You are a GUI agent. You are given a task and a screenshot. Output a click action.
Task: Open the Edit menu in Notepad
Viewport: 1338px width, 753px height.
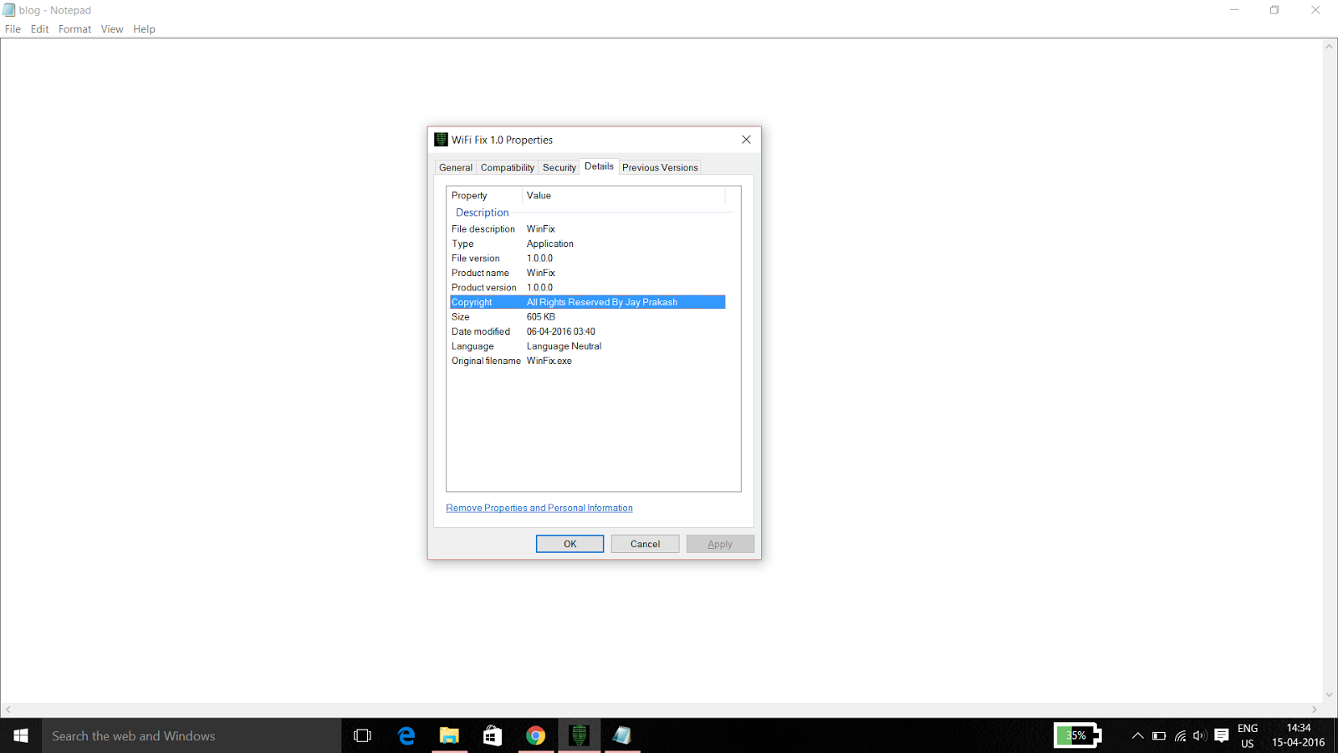tap(40, 29)
